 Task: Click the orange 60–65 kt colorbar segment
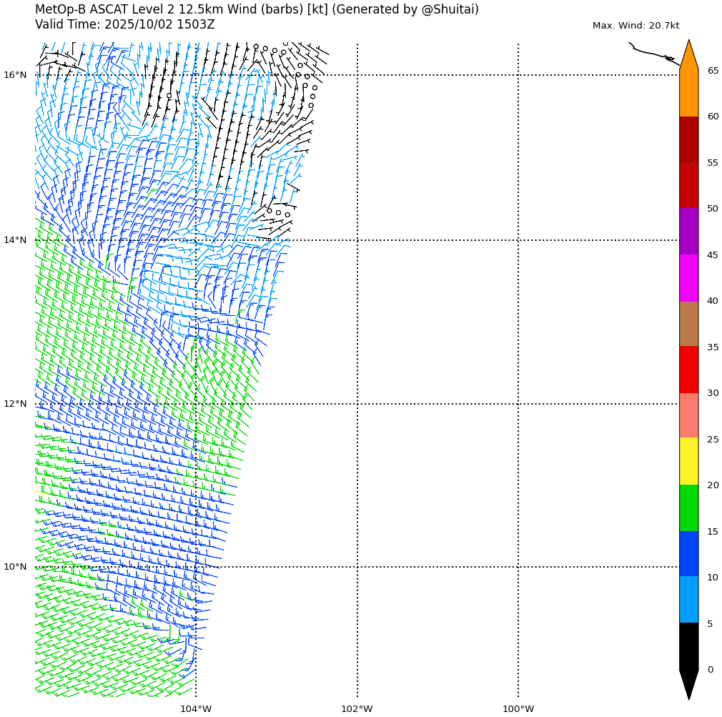point(688,94)
